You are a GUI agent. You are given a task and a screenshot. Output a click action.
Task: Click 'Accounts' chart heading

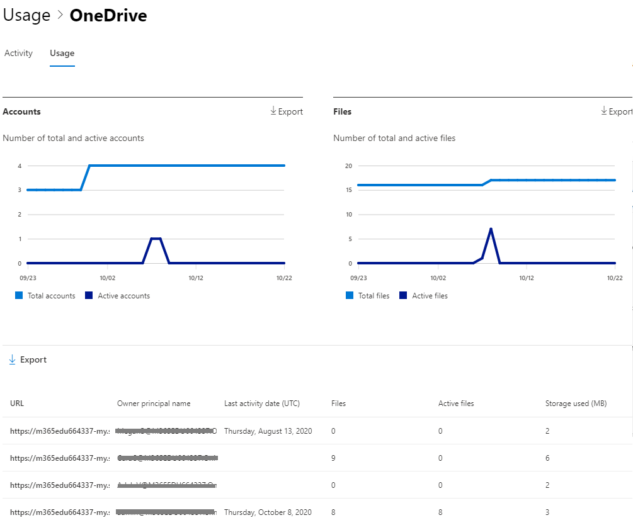(x=22, y=112)
